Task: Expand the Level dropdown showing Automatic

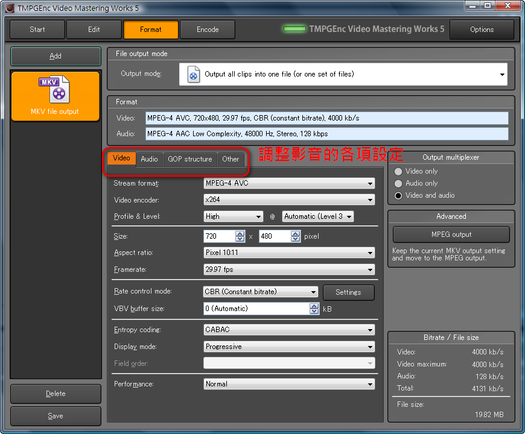Action: pos(318,216)
